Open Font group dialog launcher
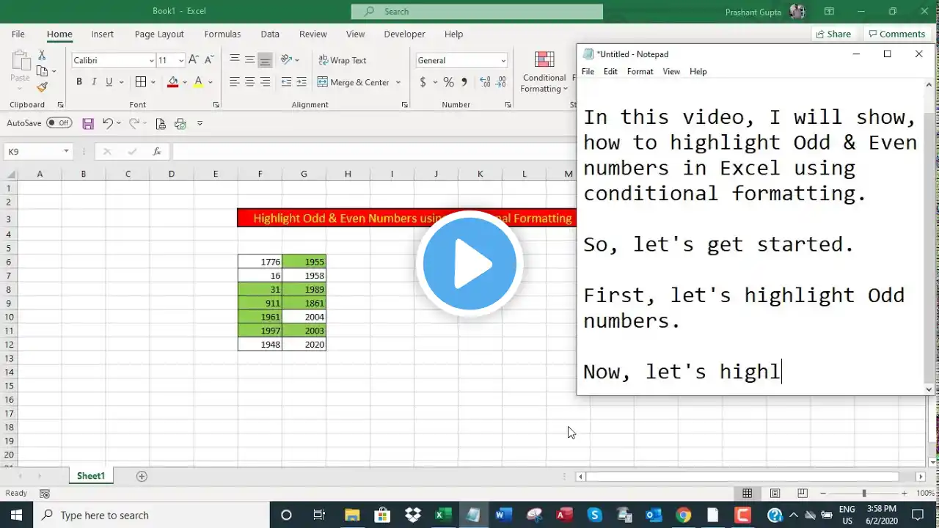This screenshot has height=528, width=939. (216, 105)
